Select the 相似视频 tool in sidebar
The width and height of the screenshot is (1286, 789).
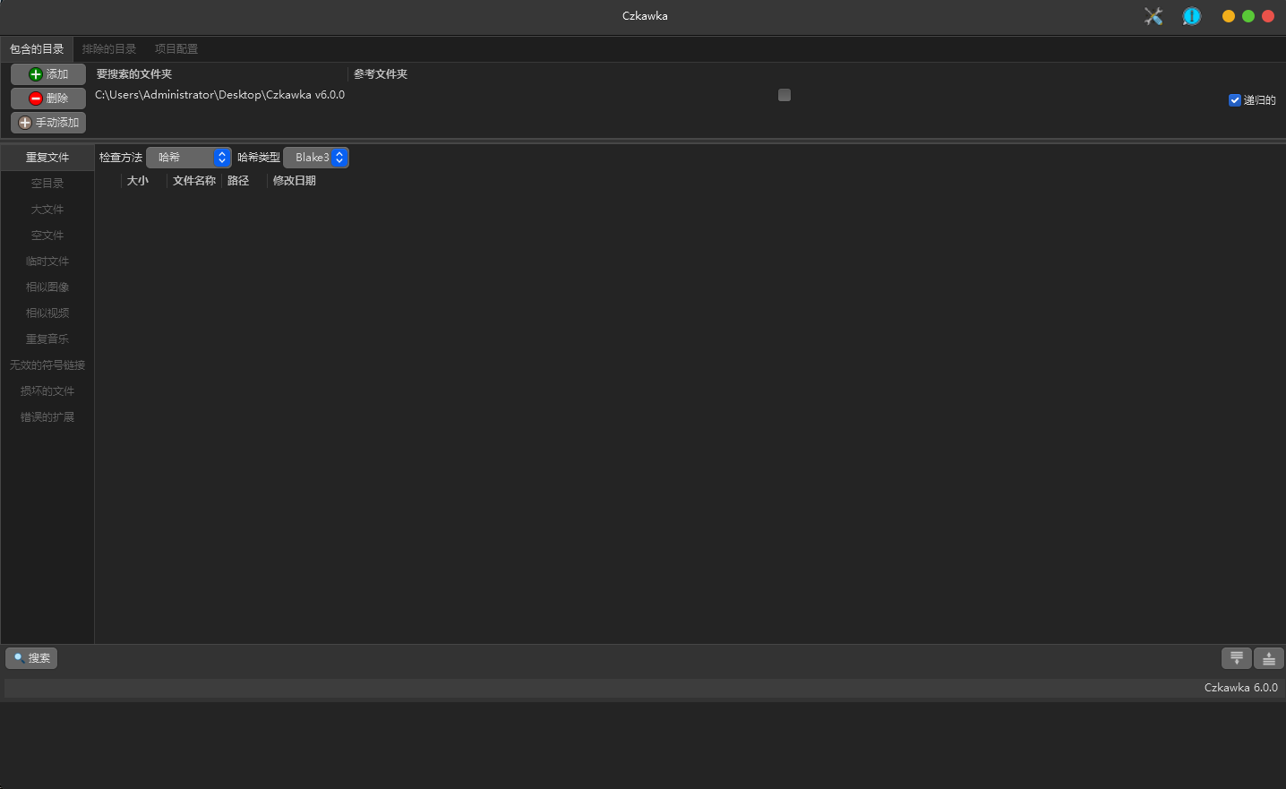[x=47, y=313]
